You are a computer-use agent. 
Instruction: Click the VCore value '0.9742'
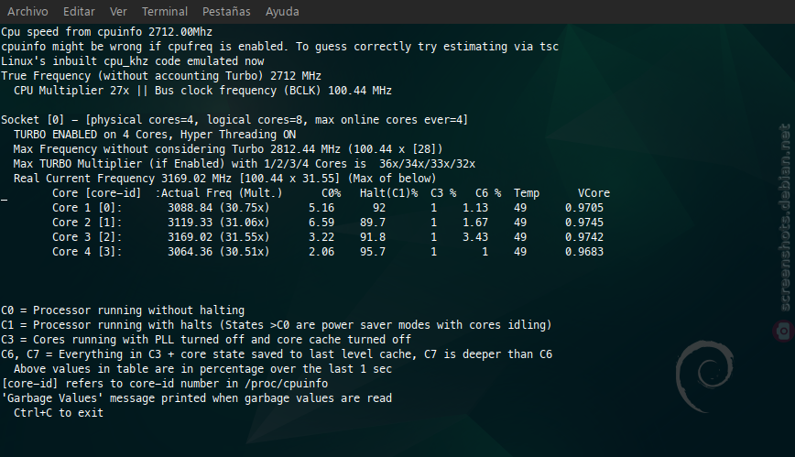(584, 237)
